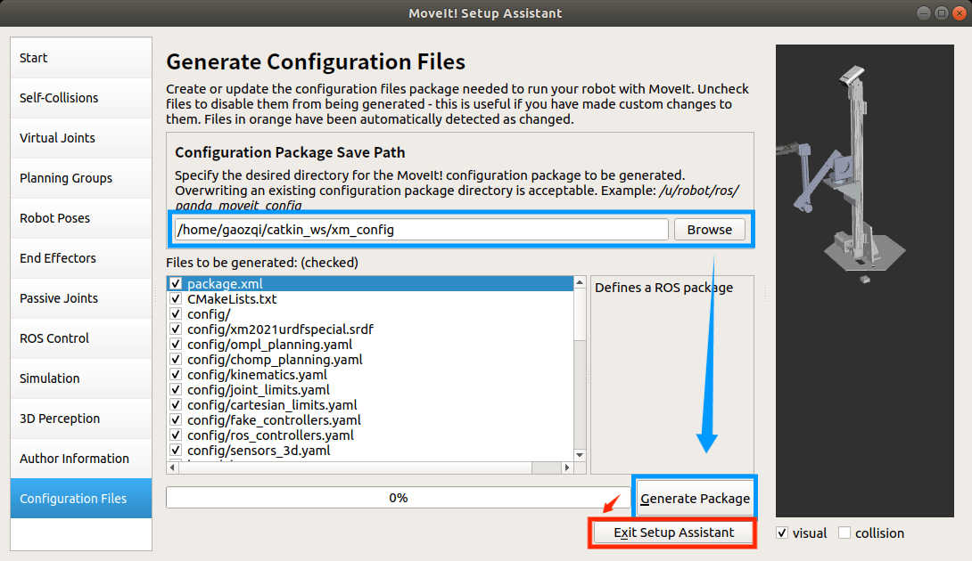Click the generation progress bar
This screenshot has width=972, height=561.
coord(398,498)
